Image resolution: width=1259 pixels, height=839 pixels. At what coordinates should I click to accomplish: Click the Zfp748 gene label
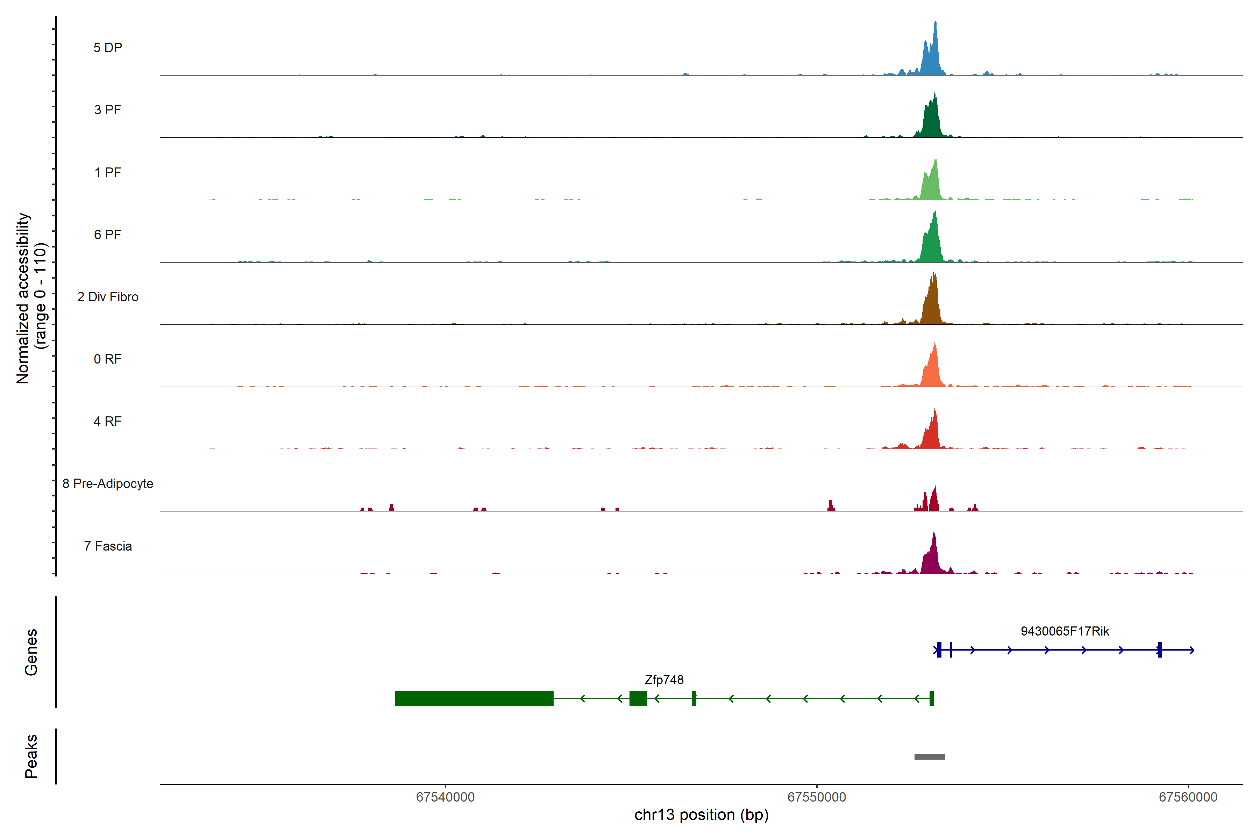pyautogui.click(x=664, y=680)
